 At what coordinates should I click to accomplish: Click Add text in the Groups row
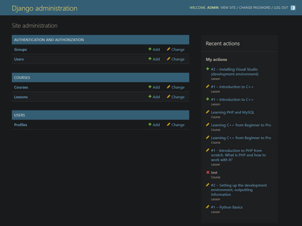[x=156, y=49]
